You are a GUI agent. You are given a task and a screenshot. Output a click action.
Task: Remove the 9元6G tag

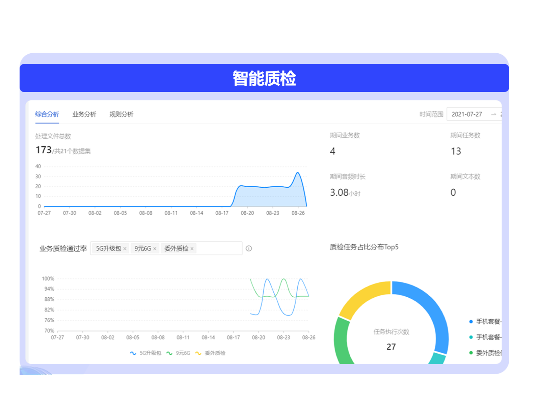click(155, 249)
